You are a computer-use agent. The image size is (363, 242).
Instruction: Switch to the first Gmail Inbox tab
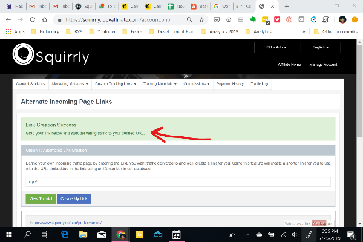(x=38, y=7)
